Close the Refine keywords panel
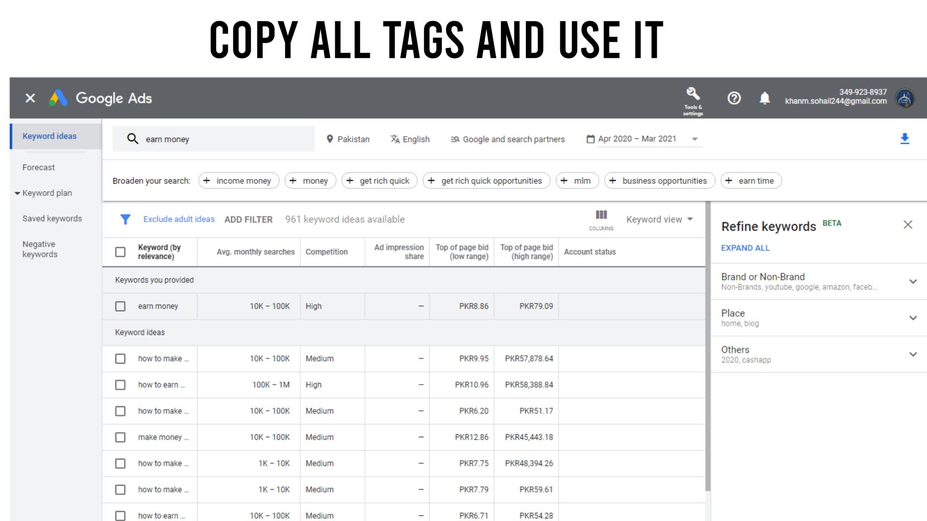The image size is (927, 521). coord(908,225)
